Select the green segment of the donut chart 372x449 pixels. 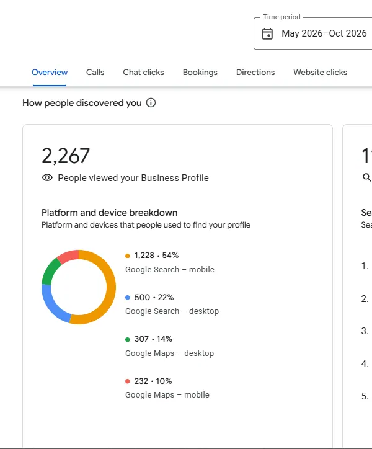[49, 271]
